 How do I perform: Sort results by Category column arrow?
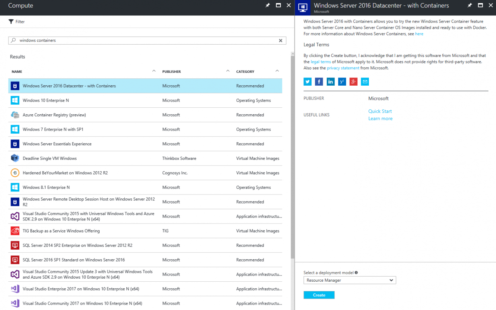click(277, 71)
